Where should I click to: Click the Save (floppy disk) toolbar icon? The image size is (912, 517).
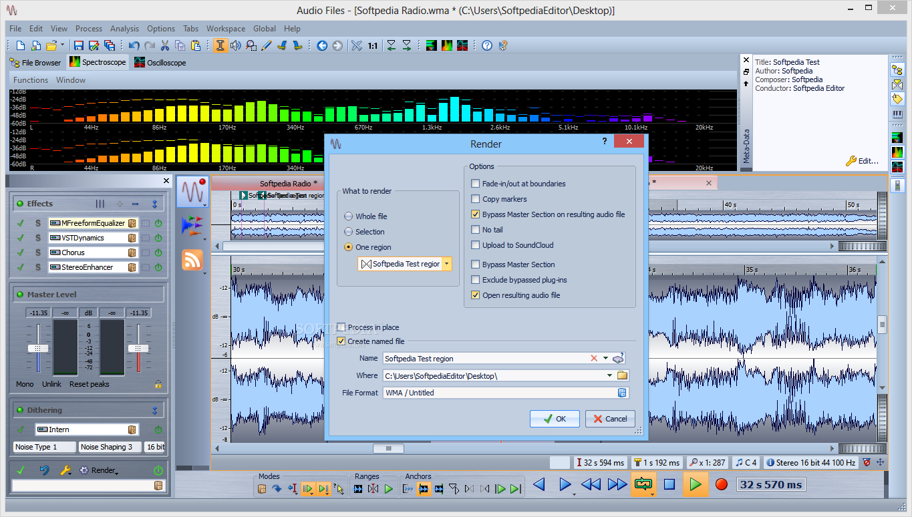point(79,45)
